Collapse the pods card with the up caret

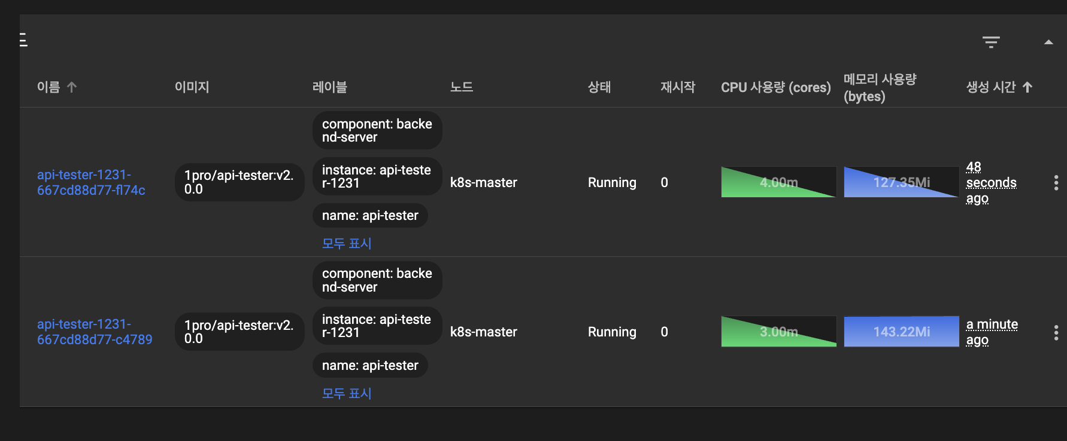pos(1048,42)
